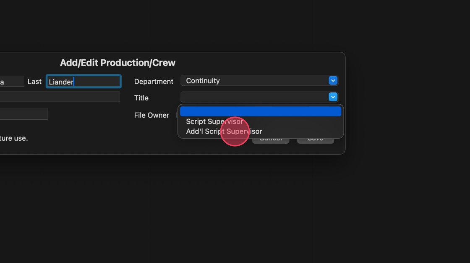Click the Department dropdown arrow button
Viewport: 470px width, 263px height.
pyautogui.click(x=333, y=81)
